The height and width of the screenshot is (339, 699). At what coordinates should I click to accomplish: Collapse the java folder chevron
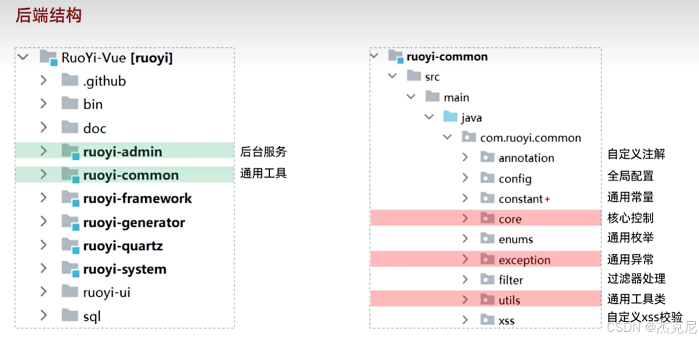pos(429,117)
